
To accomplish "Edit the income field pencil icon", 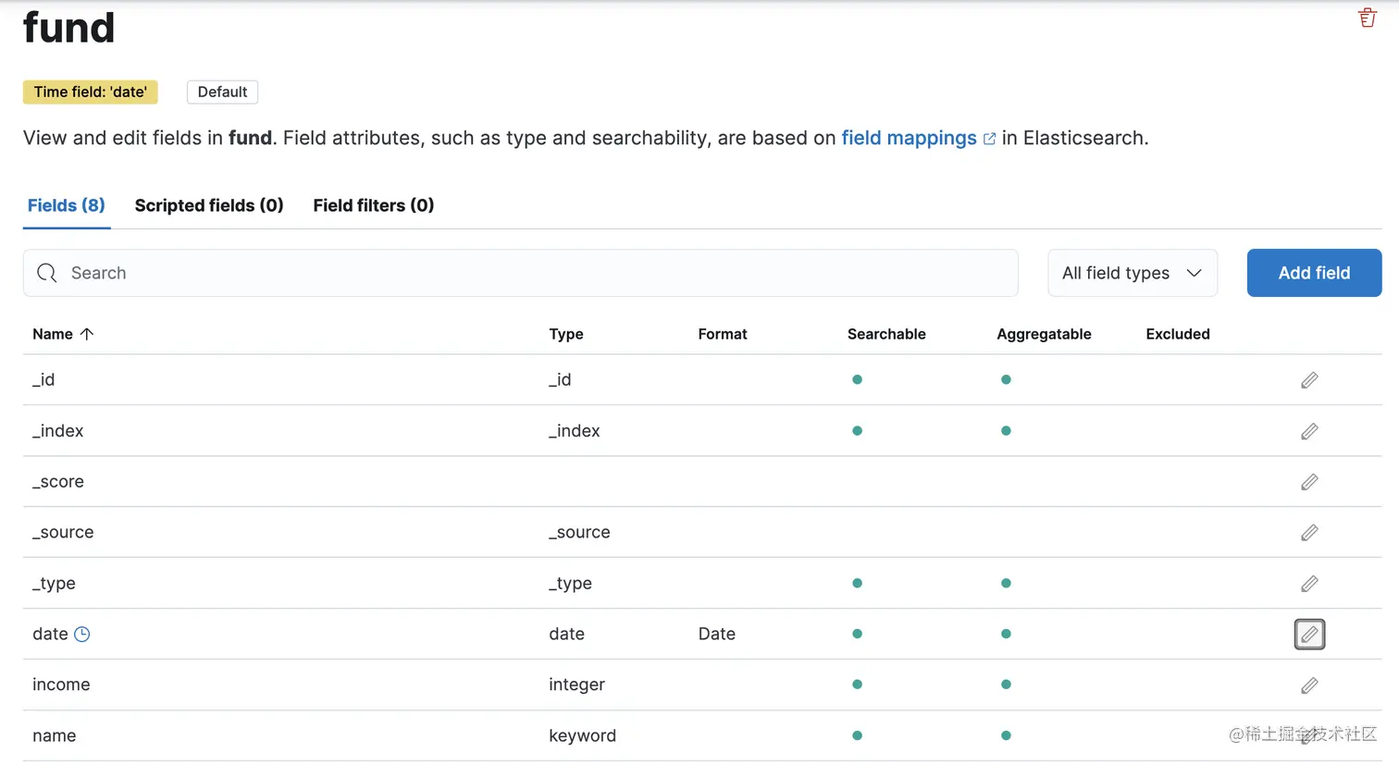I will (1309, 685).
